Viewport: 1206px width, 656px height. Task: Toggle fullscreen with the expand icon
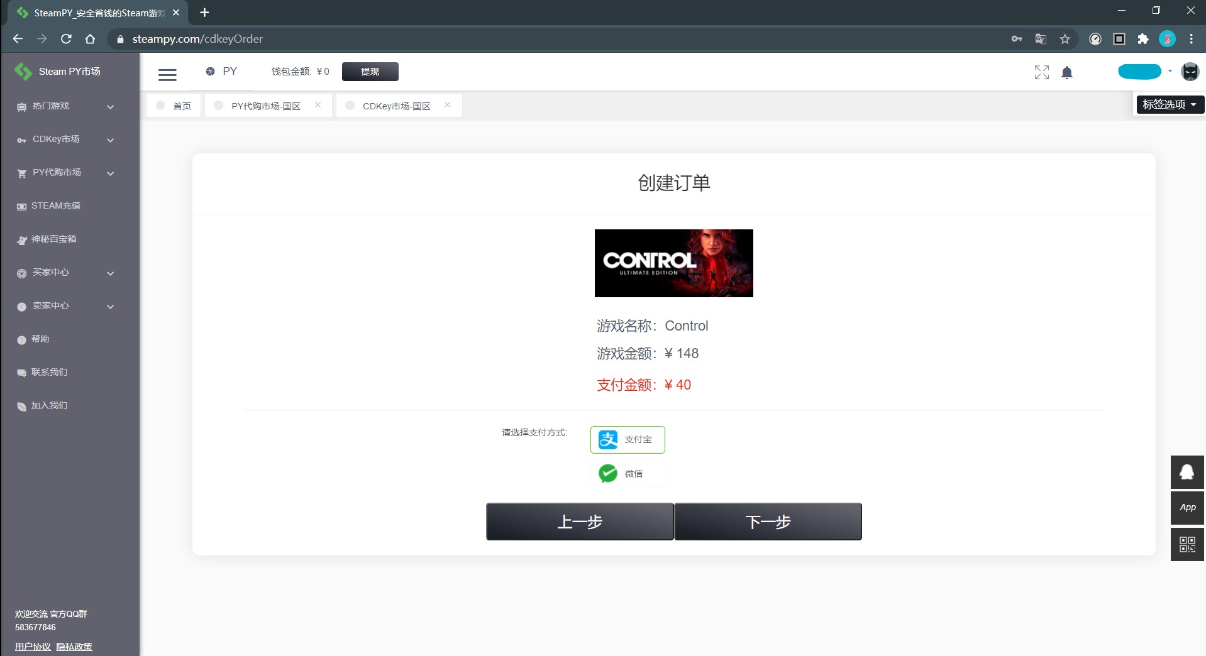point(1042,73)
